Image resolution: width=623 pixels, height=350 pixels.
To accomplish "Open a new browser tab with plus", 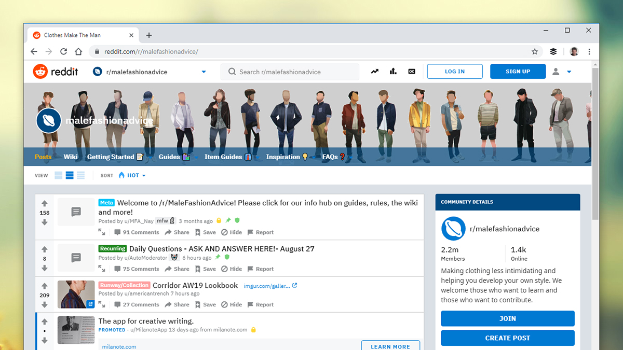I will (x=149, y=35).
